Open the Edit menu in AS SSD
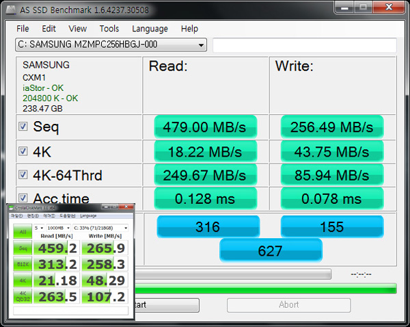This screenshot has width=410, height=327. coord(49,29)
